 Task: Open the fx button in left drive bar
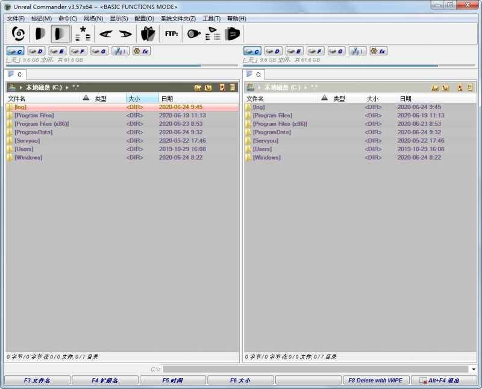coord(141,51)
